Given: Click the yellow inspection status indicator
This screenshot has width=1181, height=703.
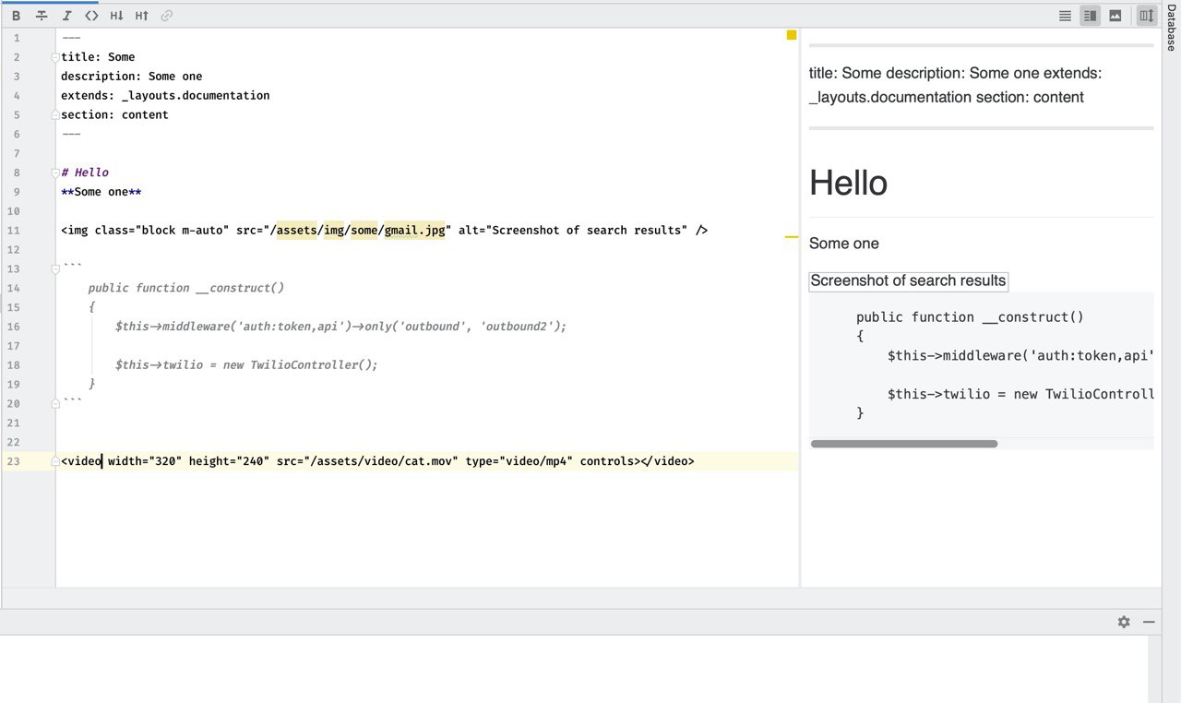Looking at the screenshot, I should point(792,35).
